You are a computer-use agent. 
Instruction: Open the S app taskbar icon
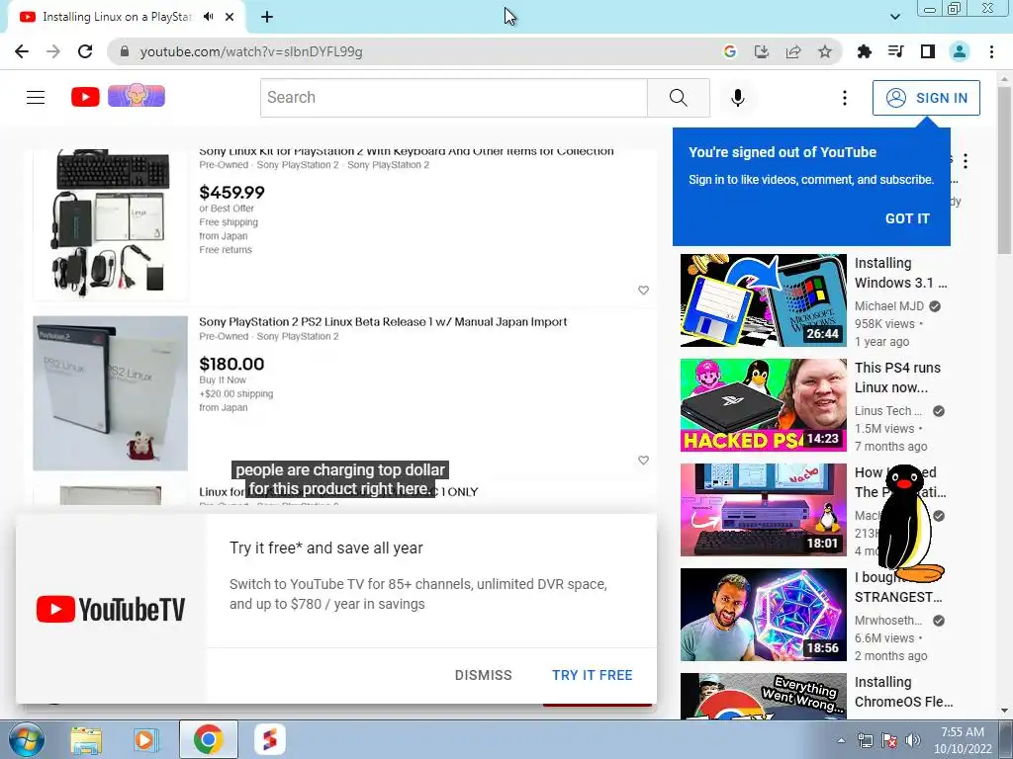coord(270,739)
